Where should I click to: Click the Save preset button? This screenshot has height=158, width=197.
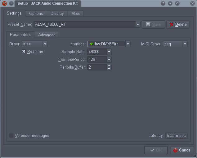(x=153, y=25)
